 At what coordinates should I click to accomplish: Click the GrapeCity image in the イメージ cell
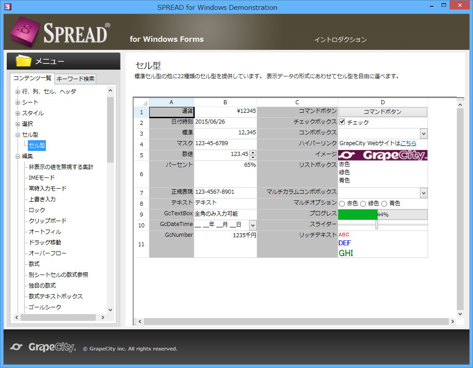pos(383,155)
